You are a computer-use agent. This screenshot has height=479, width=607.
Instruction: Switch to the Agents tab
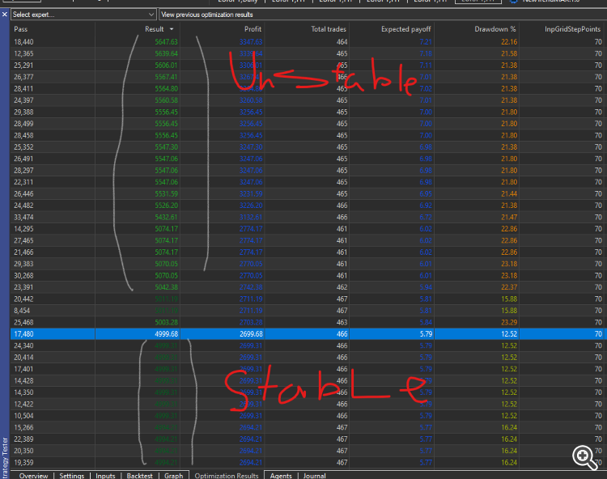281,476
